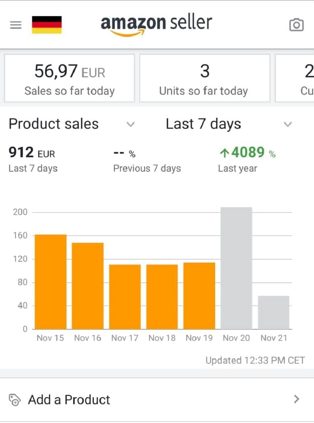Viewport: 314px width, 423px height.
Task: Click the green up-arrow trend icon
Action: [224, 154]
